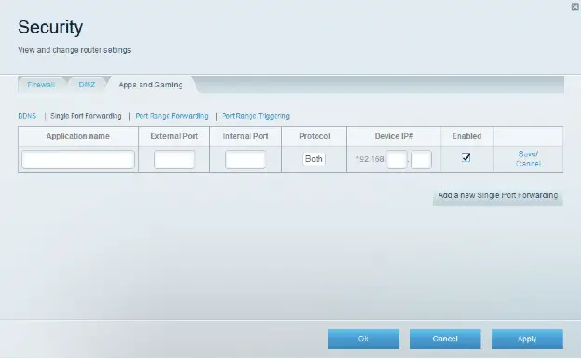The height and width of the screenshot is (359, 581).
Task: Confirm changes with the Ok button
Action: (363, 339)
